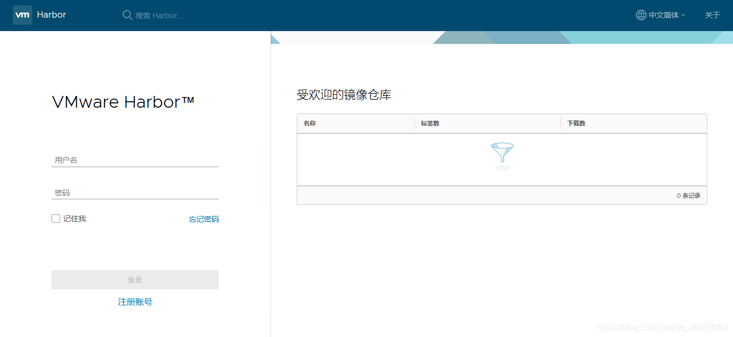Click the VMware logo icon
Image resolution: width=733 pixels, height=337 pixels.
[x=23, y=15]
